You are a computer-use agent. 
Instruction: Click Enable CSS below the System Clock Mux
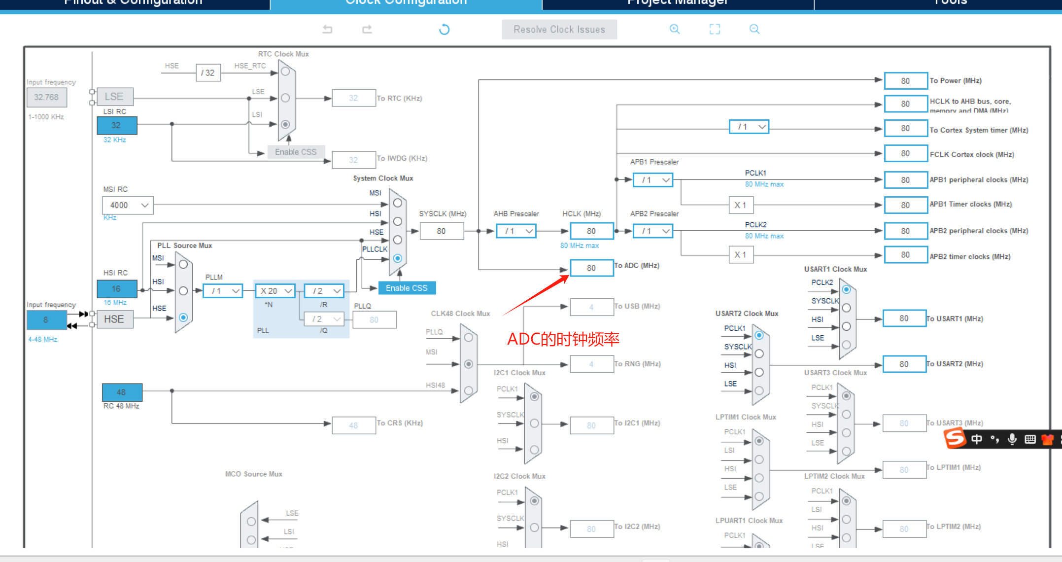tap(406, 287)
